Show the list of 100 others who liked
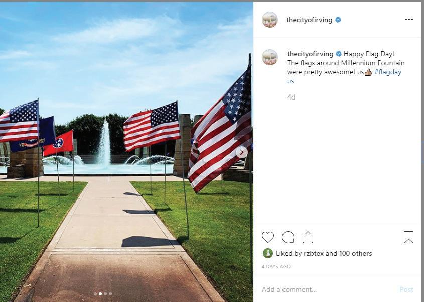Screen dimensions: 424x302 [355, 254]
